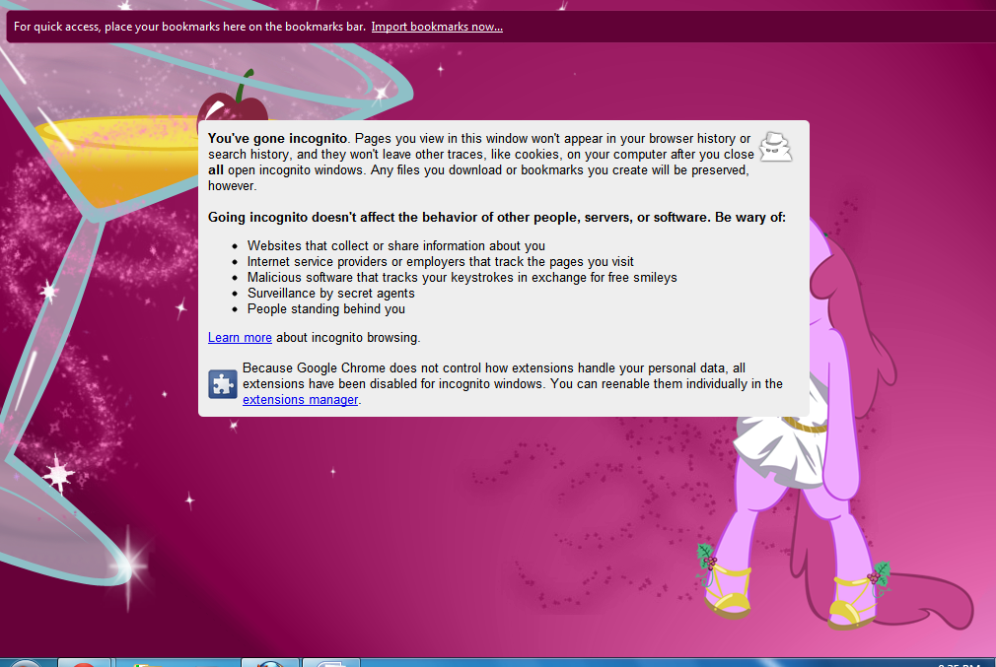Click the 'about incognito browsing.' text
Image resolution: width=996 pixels, height=667 pixels.
[348, 338]
